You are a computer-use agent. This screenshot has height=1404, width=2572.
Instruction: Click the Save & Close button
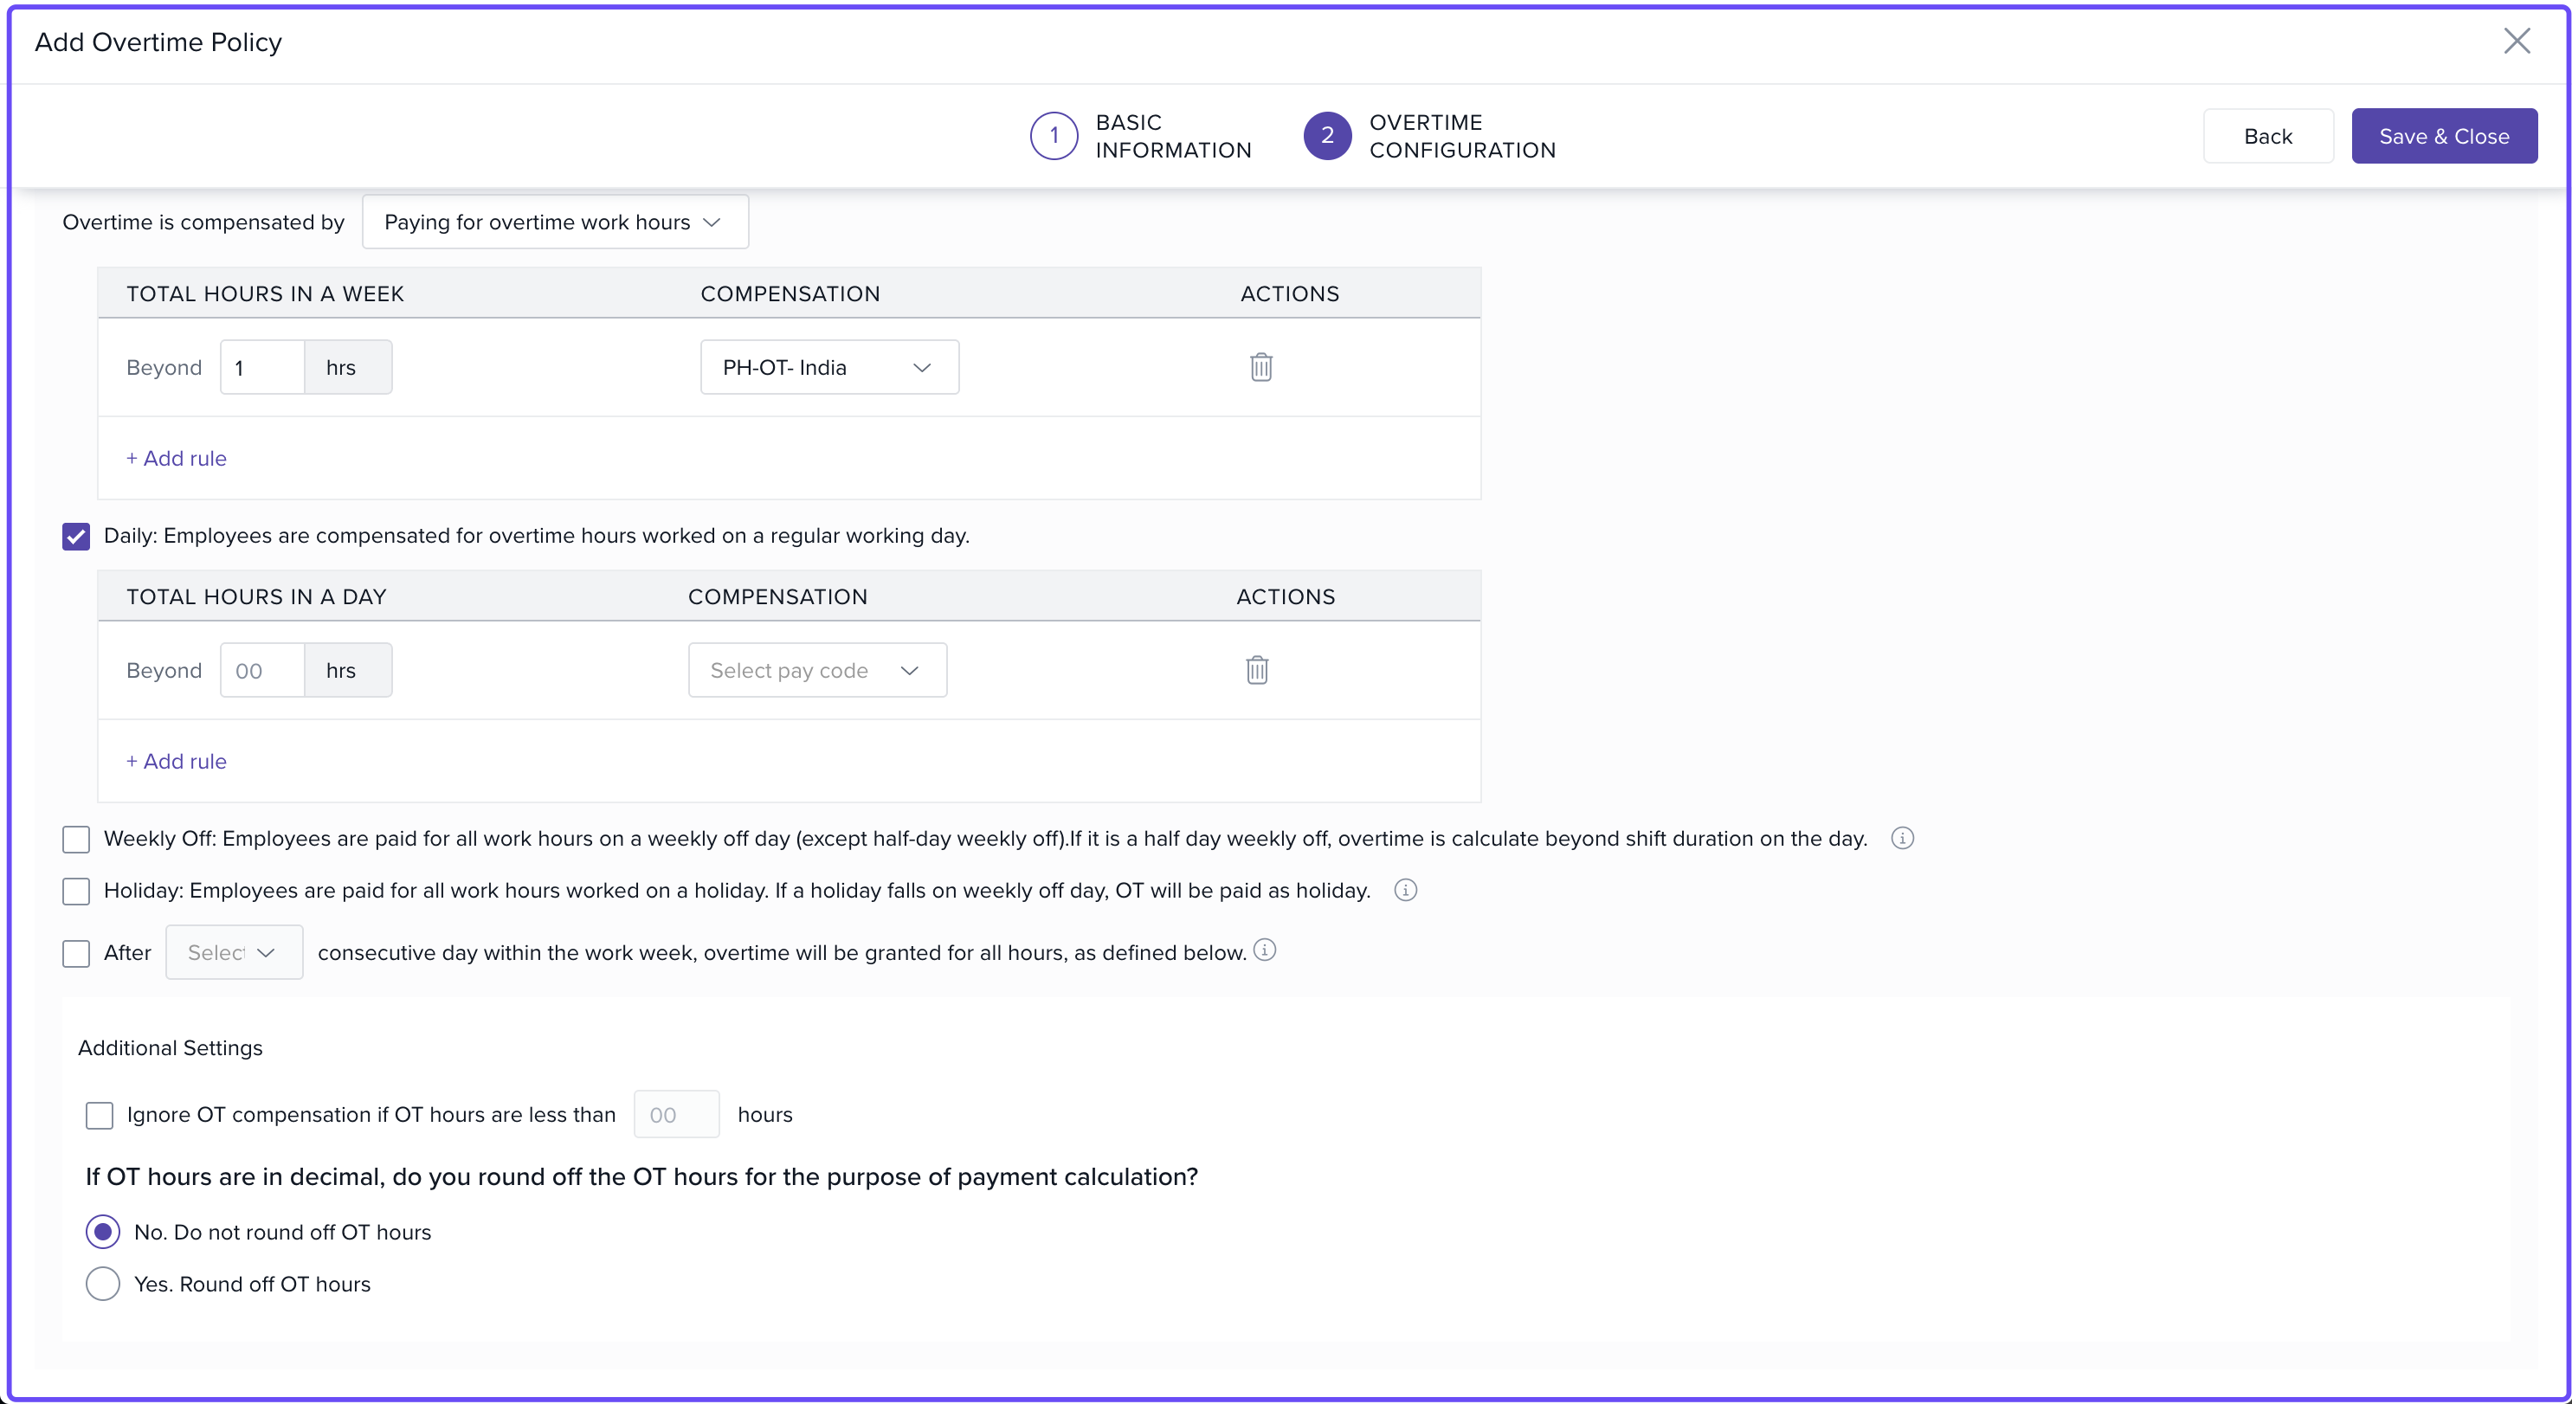(2443, 136)
